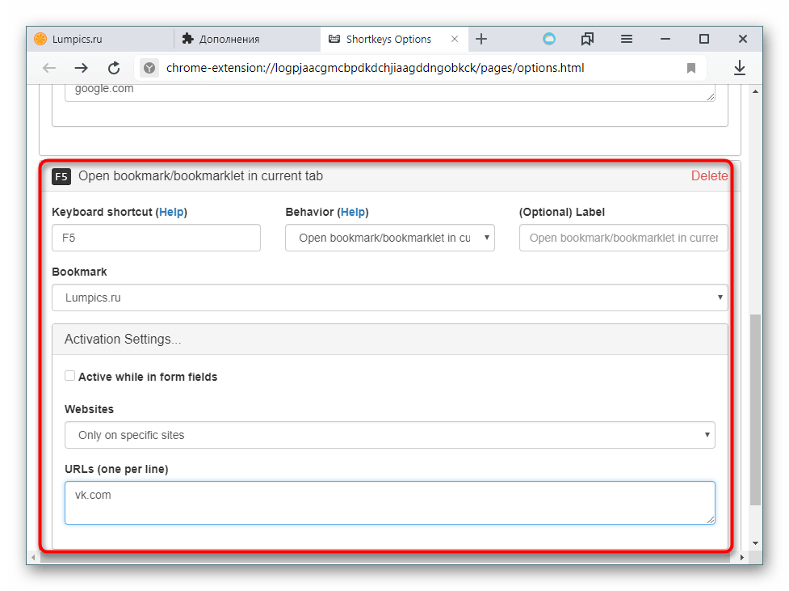Go forward with the forward arrow
Image resolution: width=789 pixels, height=591 pixels.
pyautogui.click(x=81, y=68)
